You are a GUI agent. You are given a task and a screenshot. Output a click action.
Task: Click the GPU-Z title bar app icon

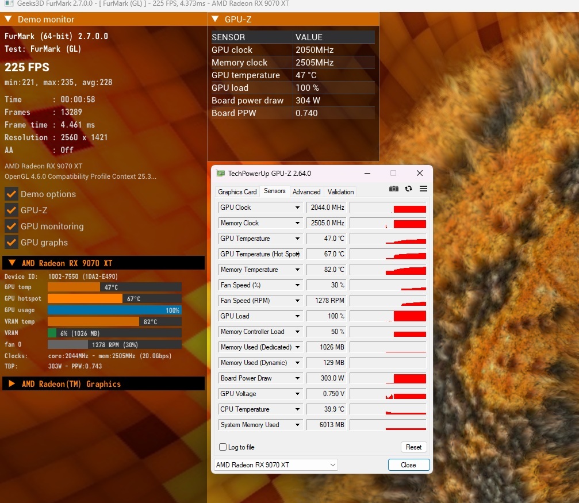pyautogui.click(x=220, y=173)
